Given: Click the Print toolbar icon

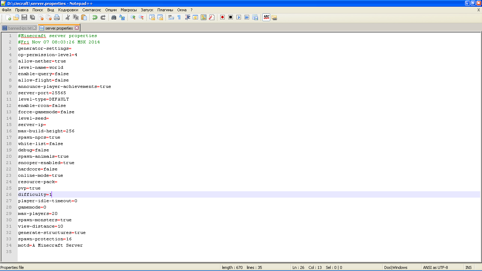Looking at the screenshot, I should coord(57,17).
